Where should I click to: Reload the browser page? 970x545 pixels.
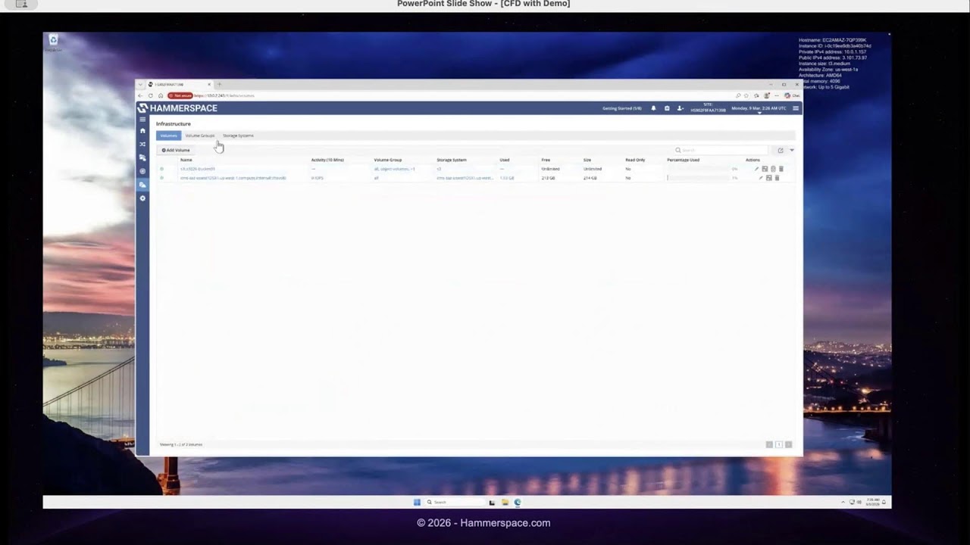coord(151,95)
